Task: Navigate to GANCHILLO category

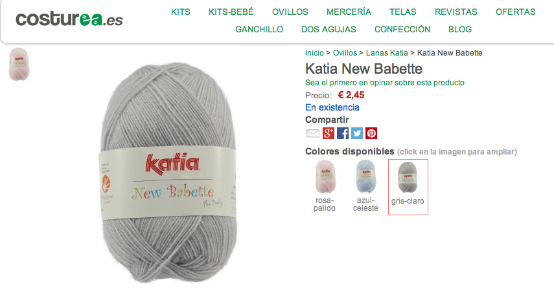Action: (x=259, y=29)
